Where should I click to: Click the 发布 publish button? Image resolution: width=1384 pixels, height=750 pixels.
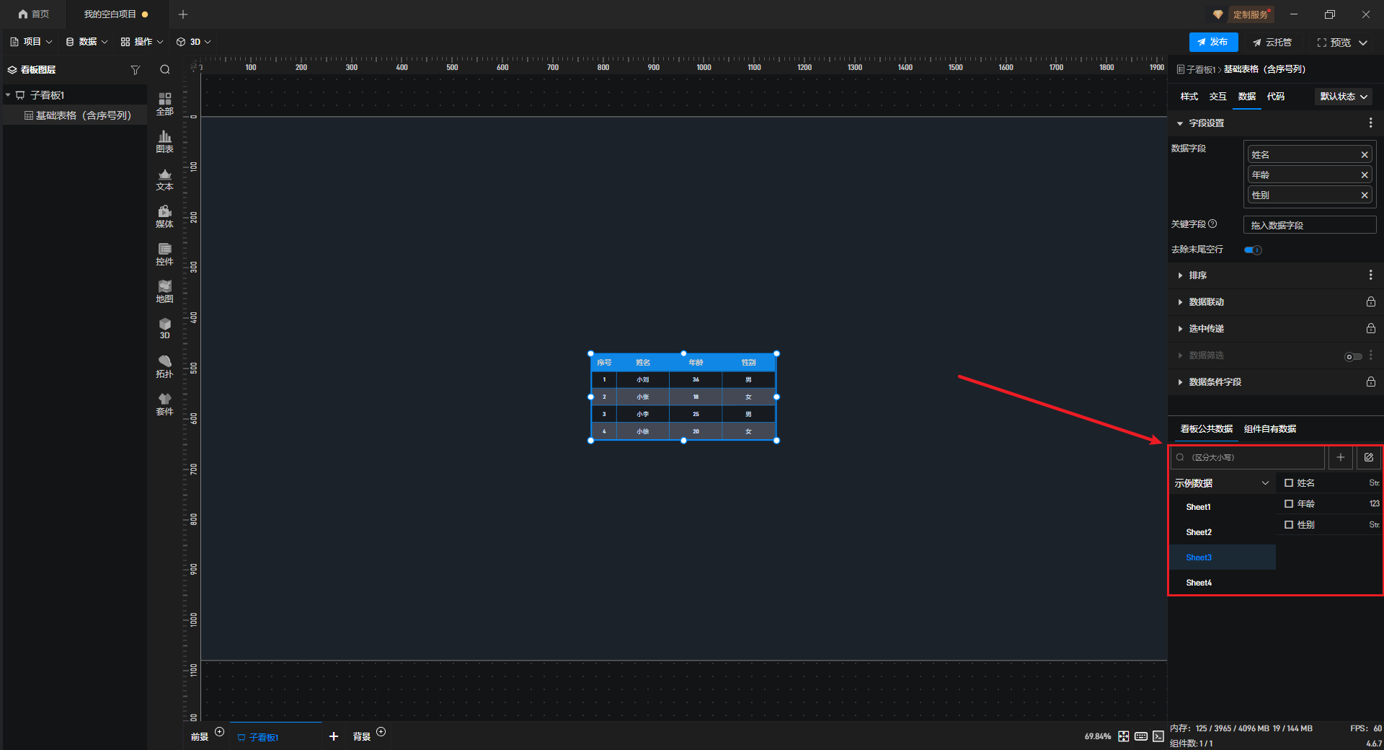pyautogui.click(x=1213, y=43)
